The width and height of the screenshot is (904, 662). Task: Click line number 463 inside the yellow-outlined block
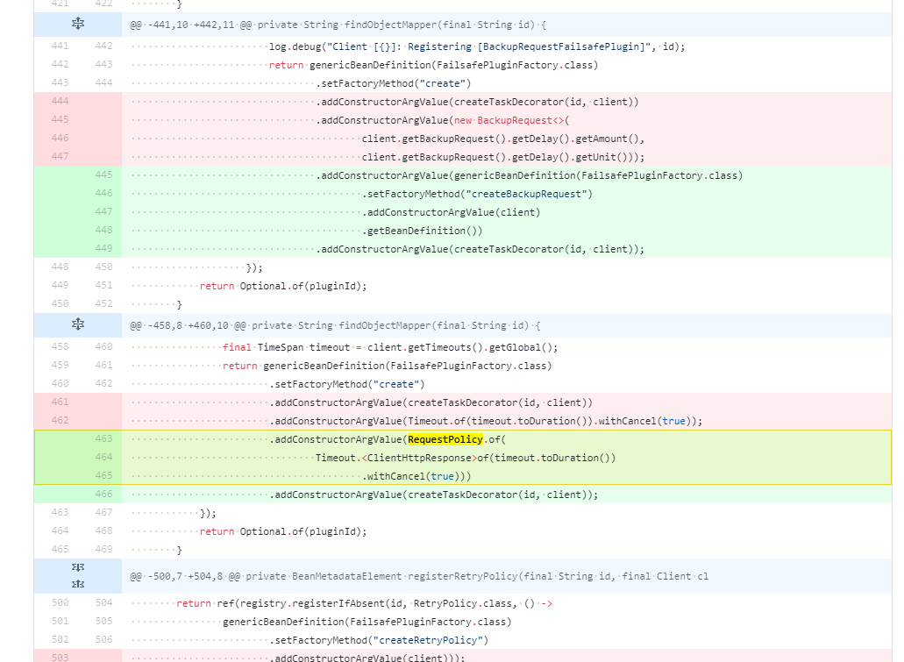coord(104,439)
